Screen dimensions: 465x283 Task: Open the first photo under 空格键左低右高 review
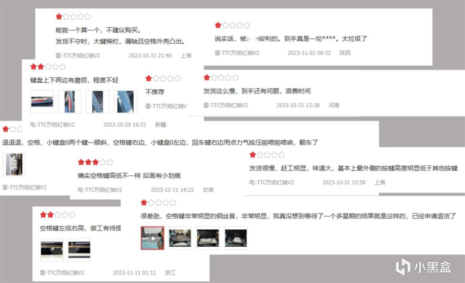[x=52, y=250]
